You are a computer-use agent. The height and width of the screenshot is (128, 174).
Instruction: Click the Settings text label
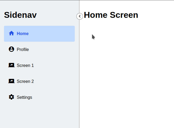coord(24,97)
